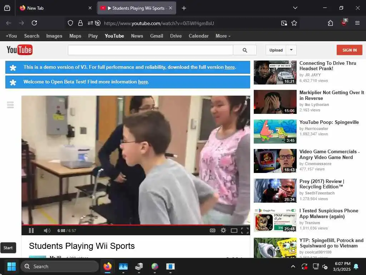Open the notification bell in the taskbar
This screenshot has width=366, height=275.
click(356, 266)
